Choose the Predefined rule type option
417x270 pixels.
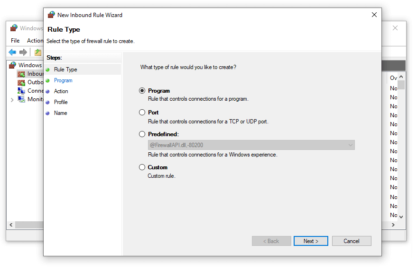tap(142, 134)
